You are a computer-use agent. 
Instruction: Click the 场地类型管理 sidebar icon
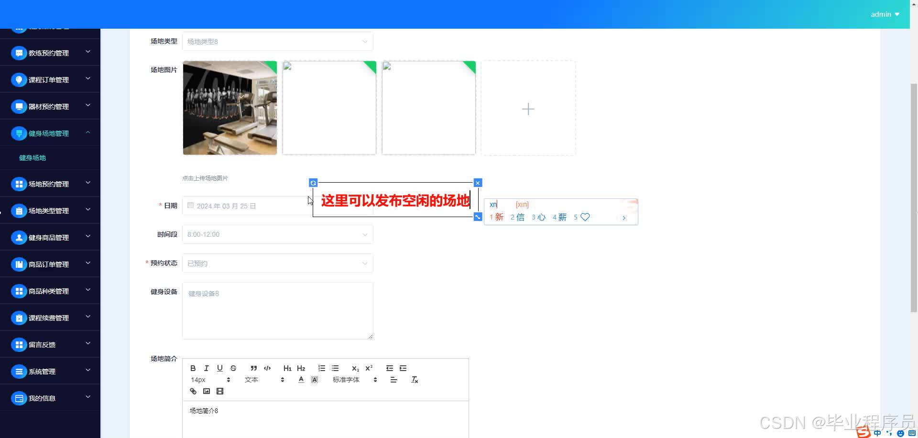pos(19,211)
